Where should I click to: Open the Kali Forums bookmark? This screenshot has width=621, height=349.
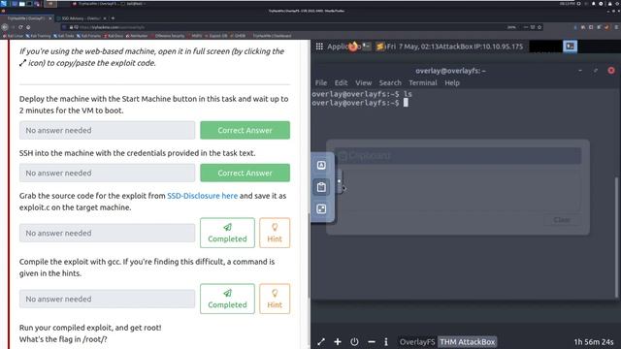tap(88, 36)
